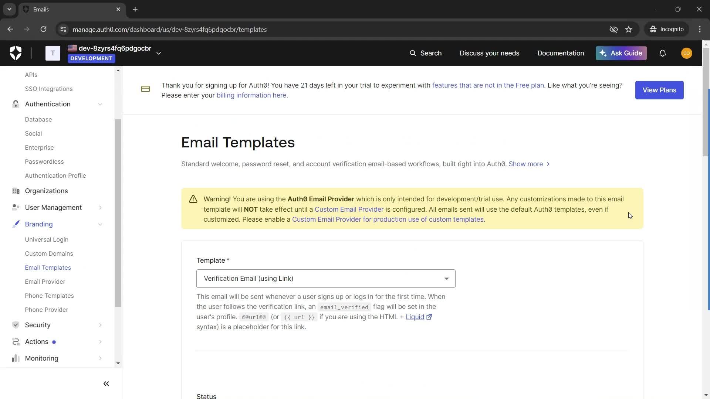The height and width of the screenshot is (399, 710).
Task: Open Phone Templates page
Action: click(x=49, y=296)
